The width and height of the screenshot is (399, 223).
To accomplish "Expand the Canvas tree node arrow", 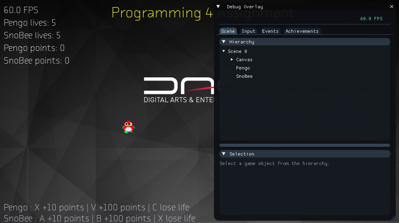I will [x=232, y=60].
